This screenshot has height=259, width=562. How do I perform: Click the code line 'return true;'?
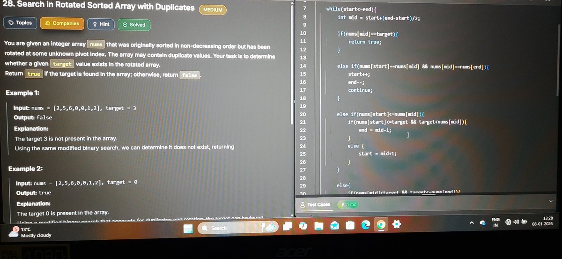pos(364,42)
